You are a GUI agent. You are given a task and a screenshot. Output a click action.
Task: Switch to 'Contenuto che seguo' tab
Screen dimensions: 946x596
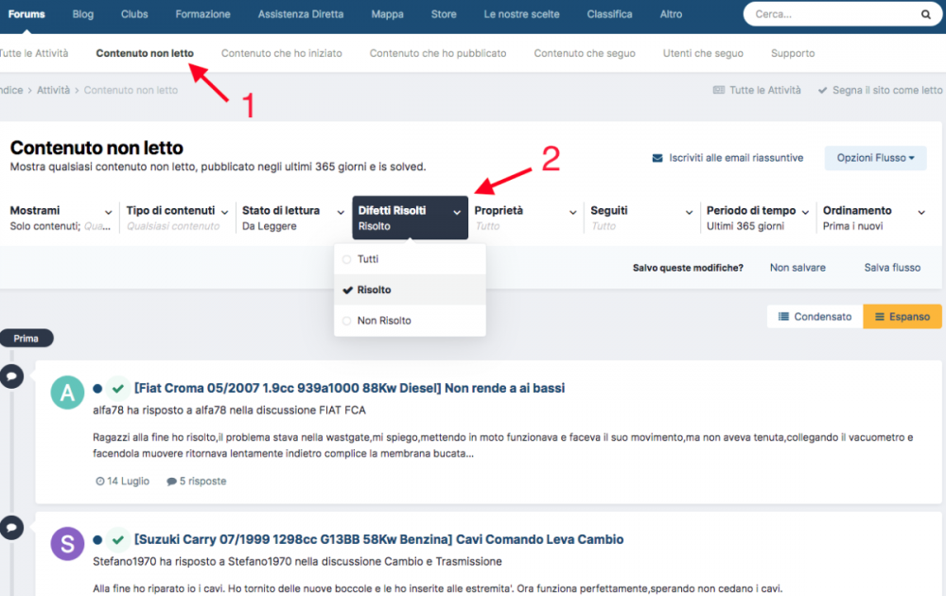coord(585,54)
